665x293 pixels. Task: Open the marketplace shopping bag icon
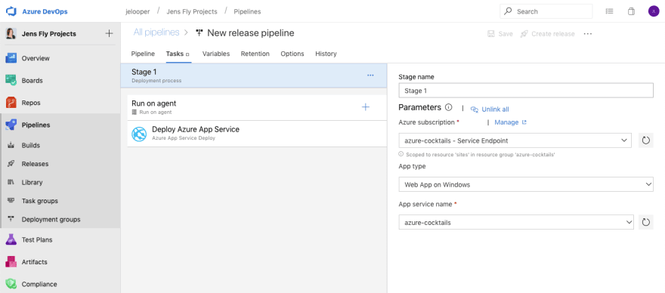click(631, 11)
